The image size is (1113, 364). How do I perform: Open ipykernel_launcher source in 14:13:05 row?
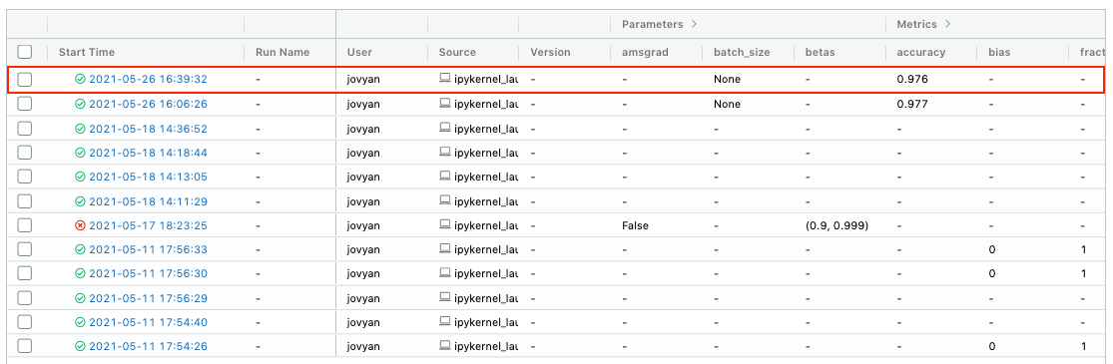pyautogui.click(x=485, y=178)
